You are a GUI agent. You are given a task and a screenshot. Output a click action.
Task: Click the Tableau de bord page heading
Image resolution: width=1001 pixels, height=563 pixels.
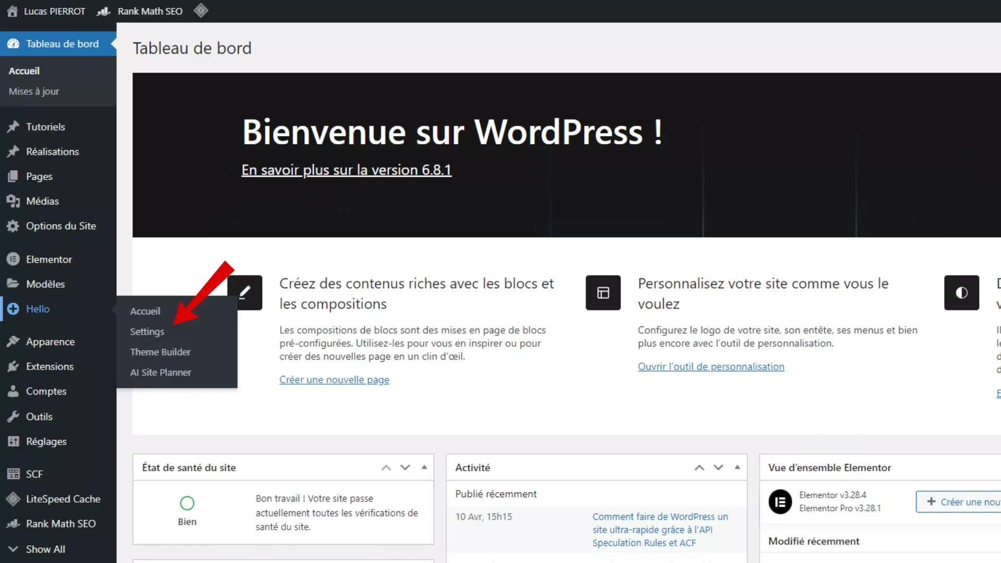click(192, 48)
